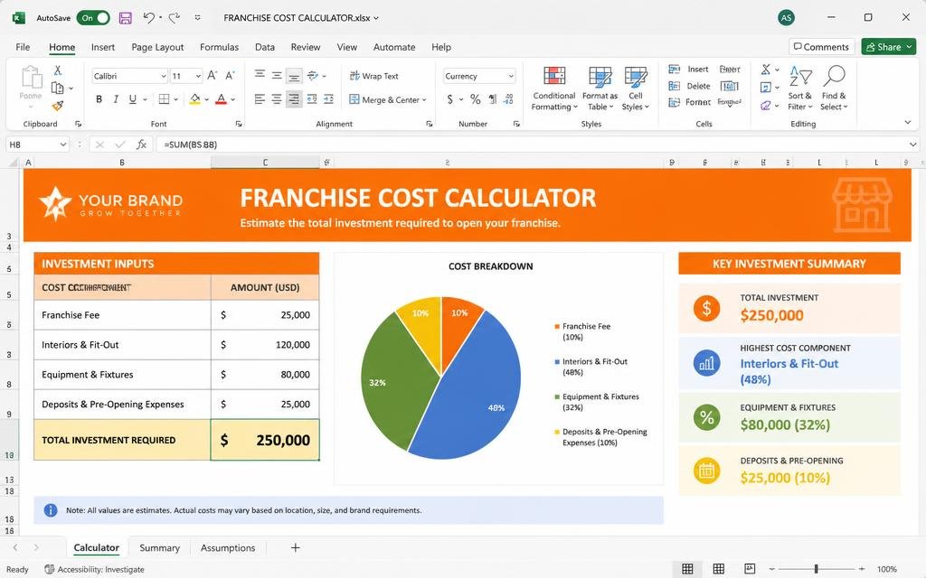Select the 250,000 total cell
926x578 pixels.
click(265, 440)
